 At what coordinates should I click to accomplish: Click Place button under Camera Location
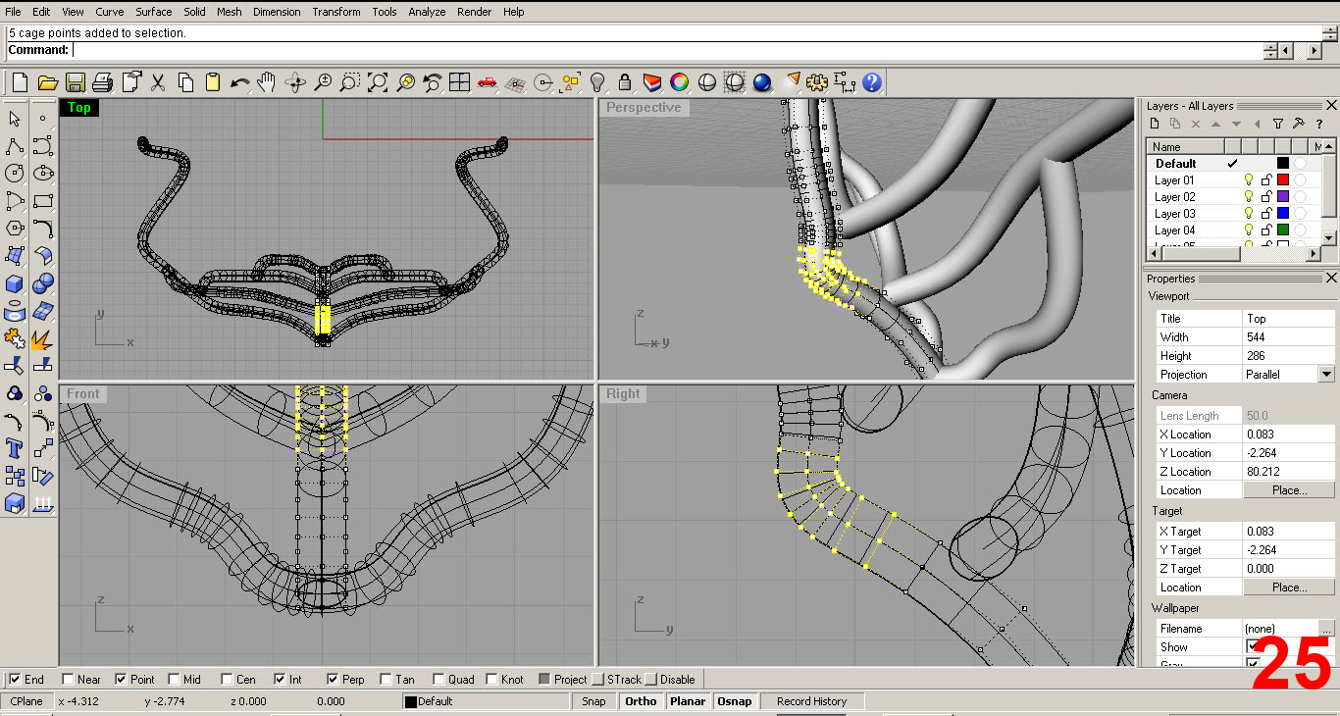click(x=1289, y=490)
